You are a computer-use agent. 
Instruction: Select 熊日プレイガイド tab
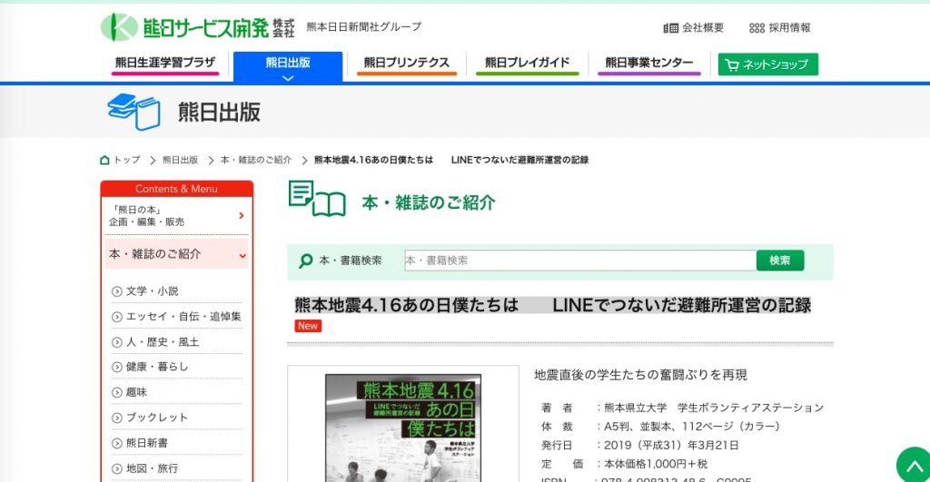coord(528,64)
